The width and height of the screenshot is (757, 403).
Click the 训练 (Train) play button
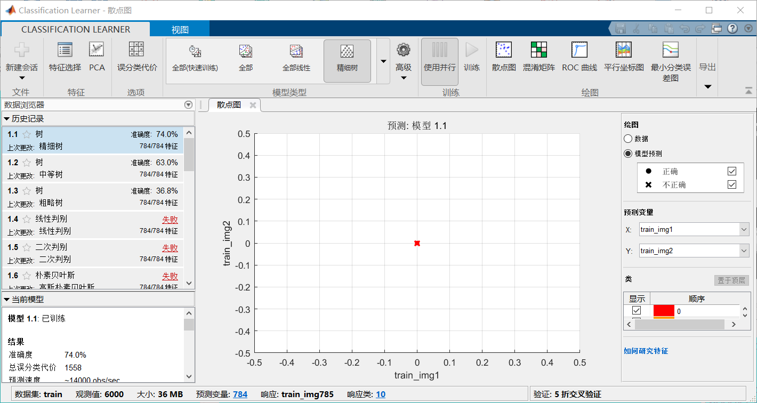(472, 58)
